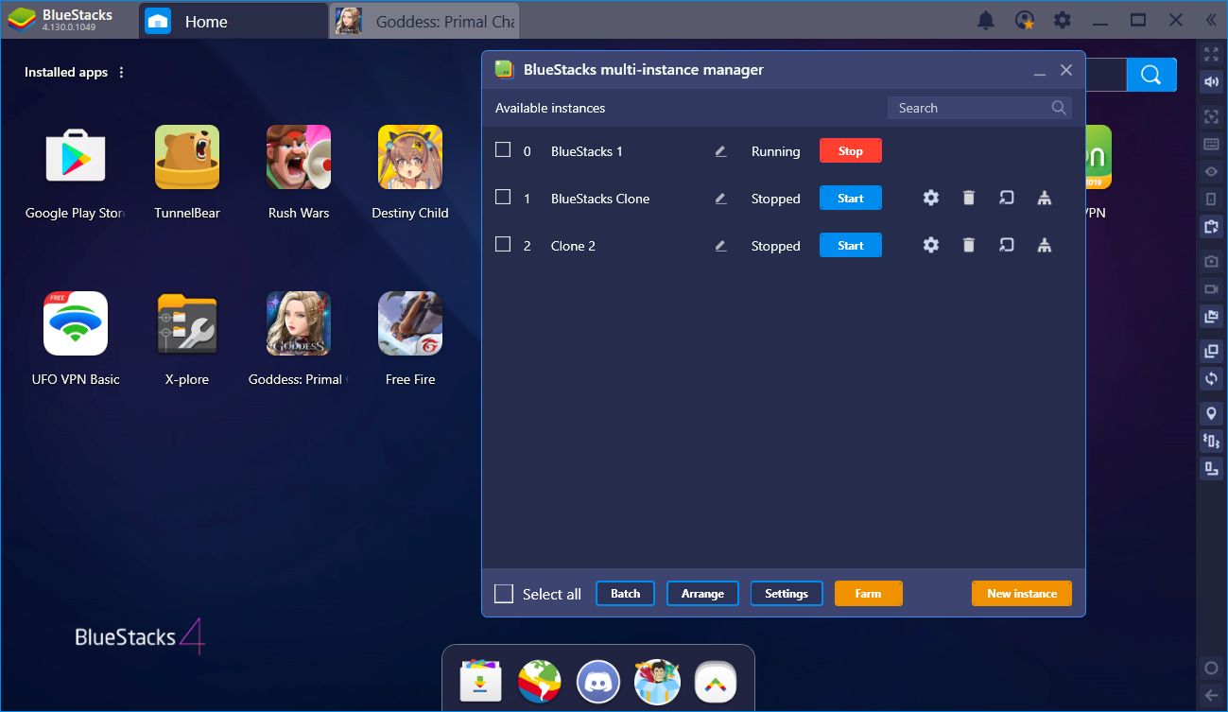Open account reward icon in title bar
The height and width of the screenshot is (712, 1228).
pos(1025,20)
